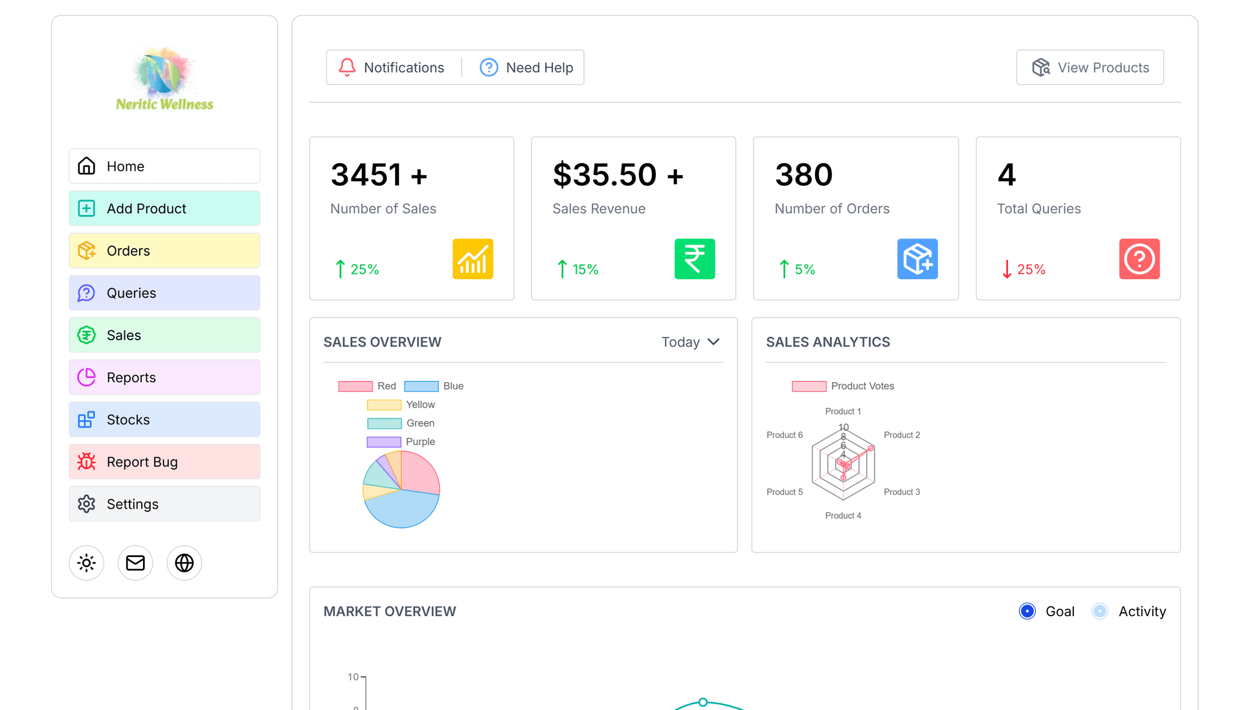This screenshot has width=1243, height=710.
Task: Click the View Products button
Action: click(x=1090, y=67)
